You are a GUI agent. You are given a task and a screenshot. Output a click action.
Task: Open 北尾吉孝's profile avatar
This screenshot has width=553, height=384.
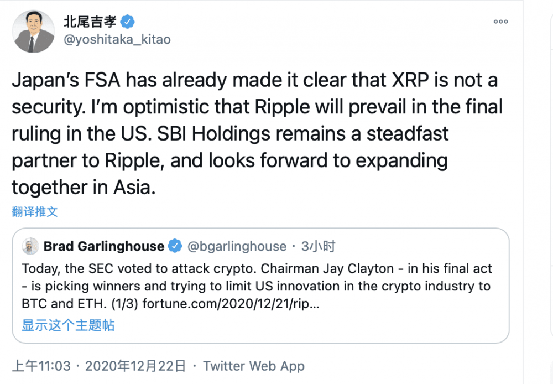[x=33, y=31]
